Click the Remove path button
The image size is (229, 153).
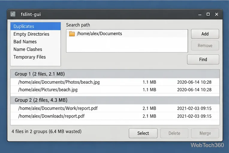pyautogui.click(x=205, y=46)
